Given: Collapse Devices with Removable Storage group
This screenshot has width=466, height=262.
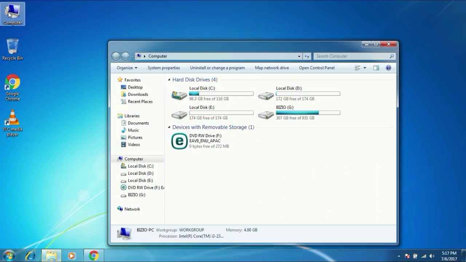Looking at the screenshot, I should click(169, 127).
